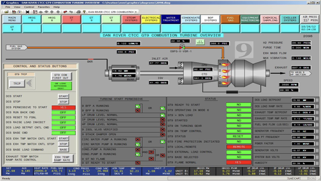This screenshot has height=181, width=321.
Task: Click the LP DRUM LEVEL NORMAL check indicator
Action: (x=163, y=115)
